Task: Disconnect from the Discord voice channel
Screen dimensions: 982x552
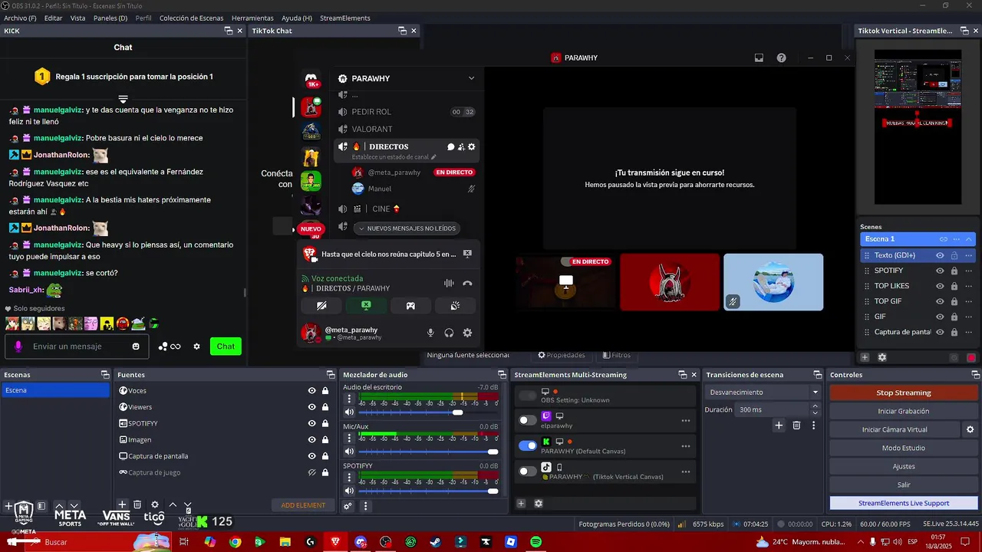Action: 467,283
